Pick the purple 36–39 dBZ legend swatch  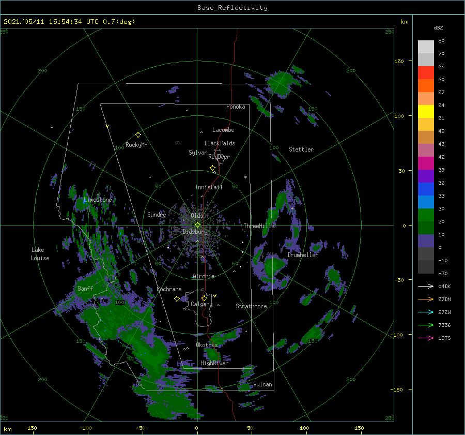click(x=426, y=176)
